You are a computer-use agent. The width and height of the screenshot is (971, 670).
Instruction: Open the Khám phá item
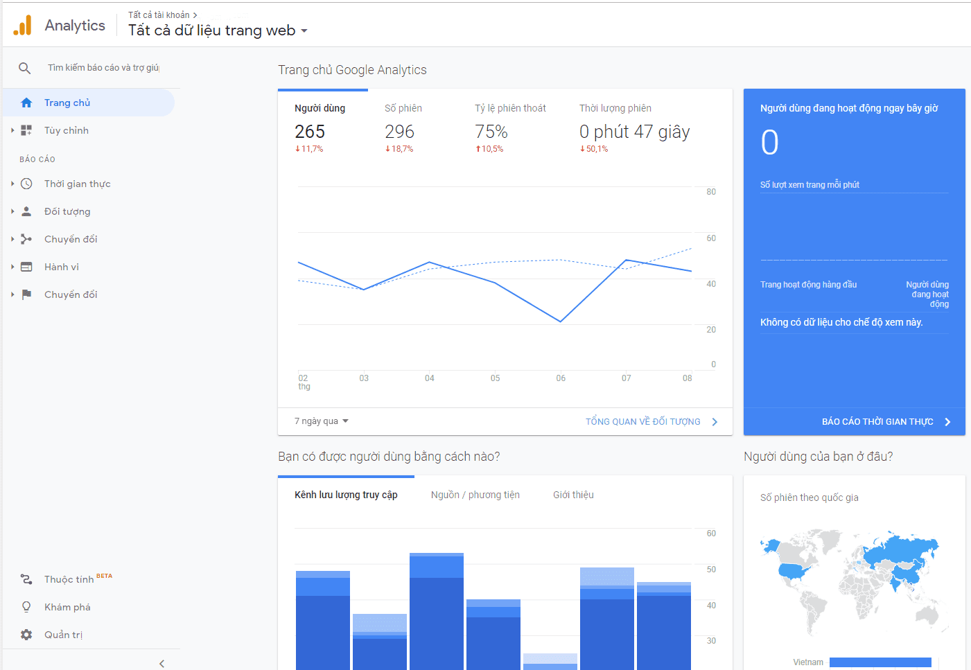(x=89, y=607)
